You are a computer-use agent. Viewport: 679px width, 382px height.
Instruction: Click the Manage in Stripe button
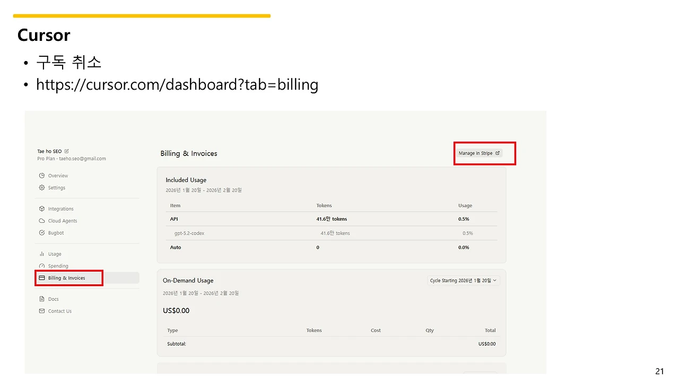479,153
